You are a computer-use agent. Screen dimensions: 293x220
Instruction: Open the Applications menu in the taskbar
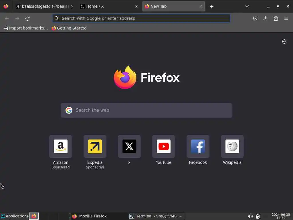pos(15,216)
